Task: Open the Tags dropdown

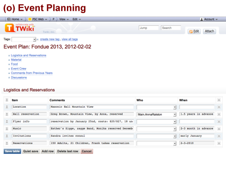Action: [24, 39]
